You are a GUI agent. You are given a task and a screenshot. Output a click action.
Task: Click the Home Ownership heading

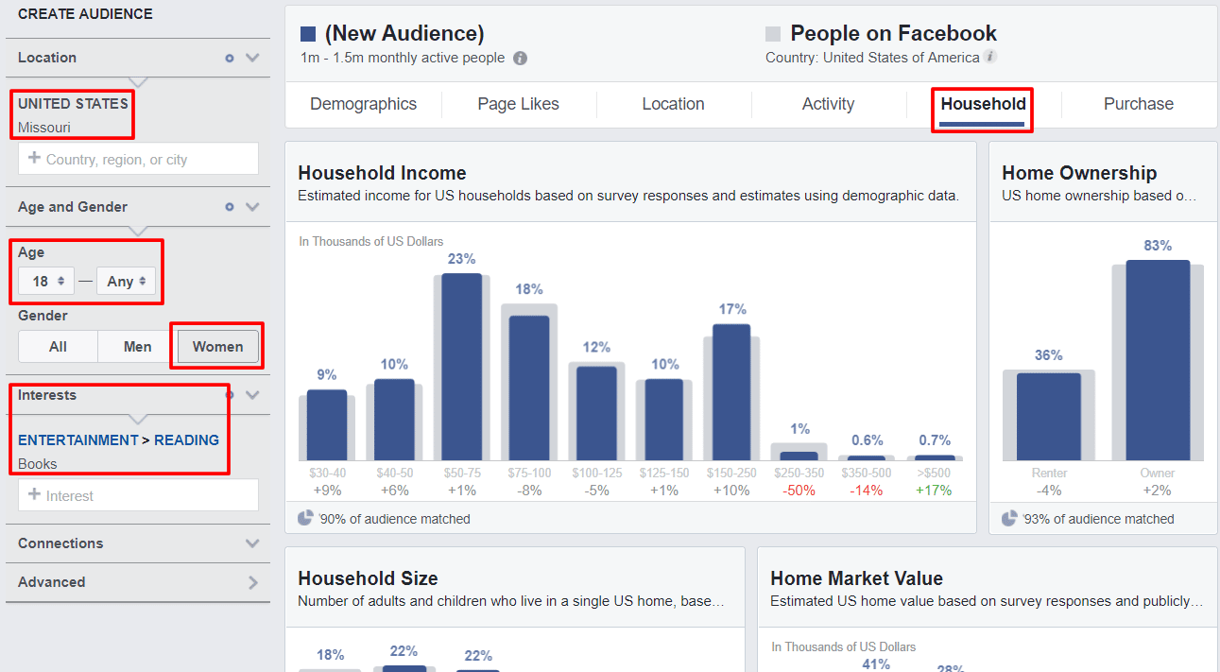point(1079,173)
